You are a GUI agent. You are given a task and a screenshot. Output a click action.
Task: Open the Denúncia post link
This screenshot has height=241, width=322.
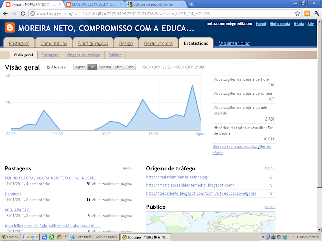pyautogui.click(x=13, y=194)
